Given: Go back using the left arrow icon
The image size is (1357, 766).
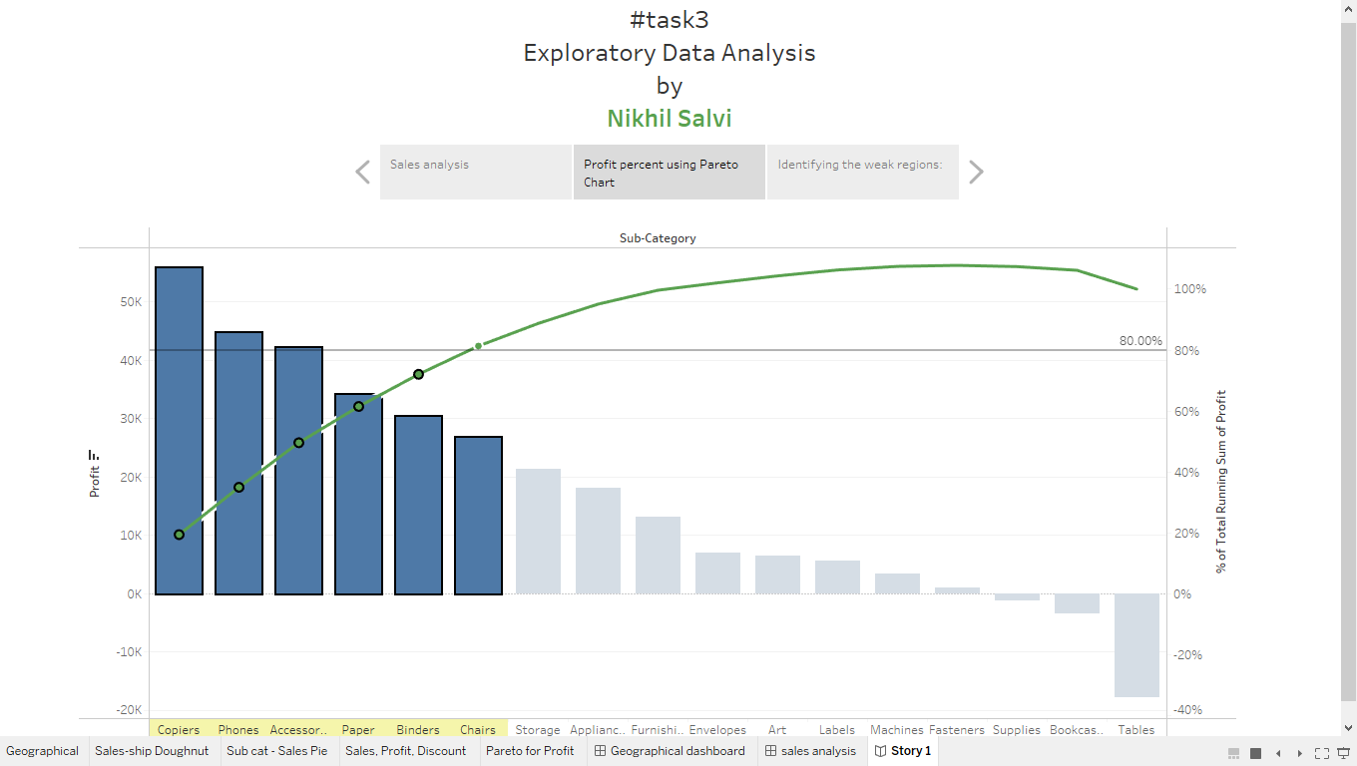Looking at the screenshot, I should click(x=1276, y=753).
